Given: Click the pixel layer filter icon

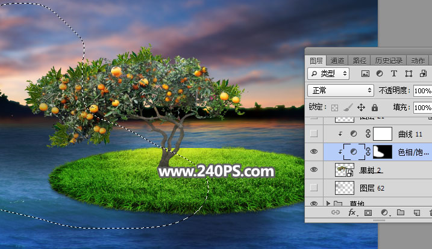Looking at the screenshot, I should [x=365, y=73].
